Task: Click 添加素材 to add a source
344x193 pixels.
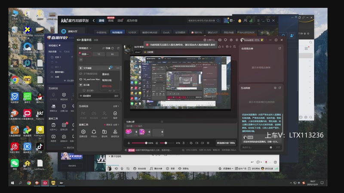Action: point(85,96)
